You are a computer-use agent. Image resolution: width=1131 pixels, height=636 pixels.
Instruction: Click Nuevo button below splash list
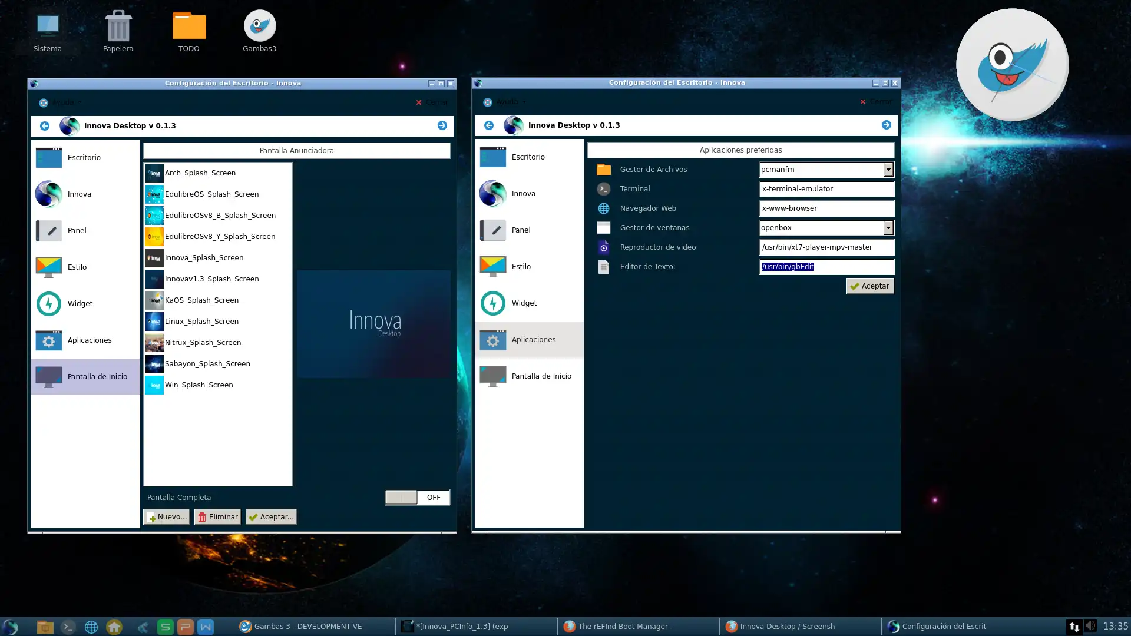(x=166, y=517)
